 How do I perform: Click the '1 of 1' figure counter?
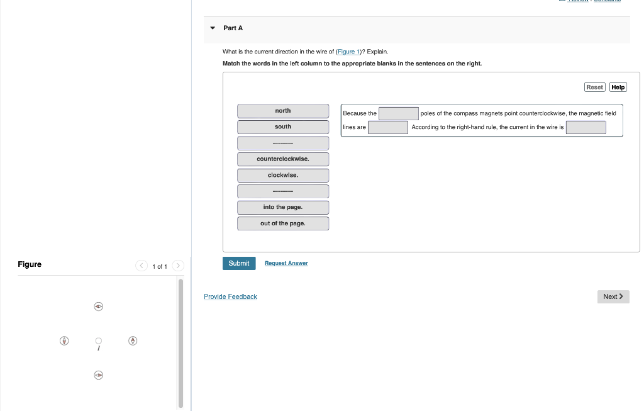[x=160, y=267]
